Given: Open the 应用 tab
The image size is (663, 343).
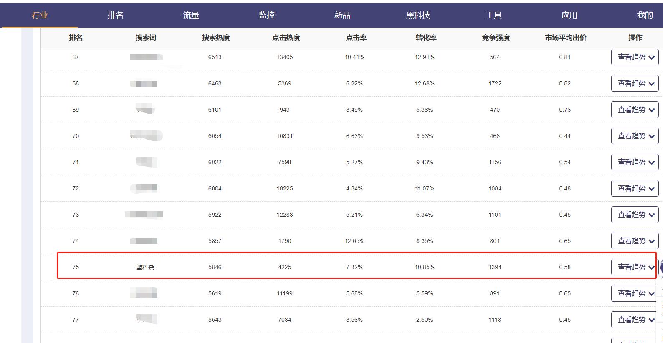Looking at the screenshot, I should 569,15.
